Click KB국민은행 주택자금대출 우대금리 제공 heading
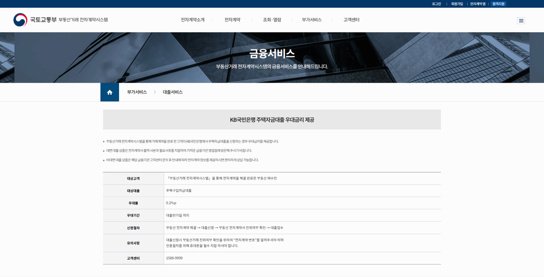Screen dimensions: 544x277 coord(272,120)
